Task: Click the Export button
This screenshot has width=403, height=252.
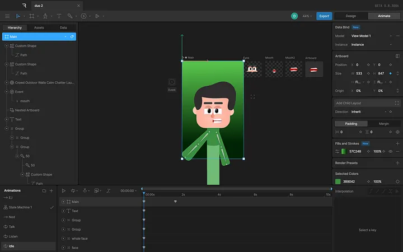Action: (x=324, y=16)
